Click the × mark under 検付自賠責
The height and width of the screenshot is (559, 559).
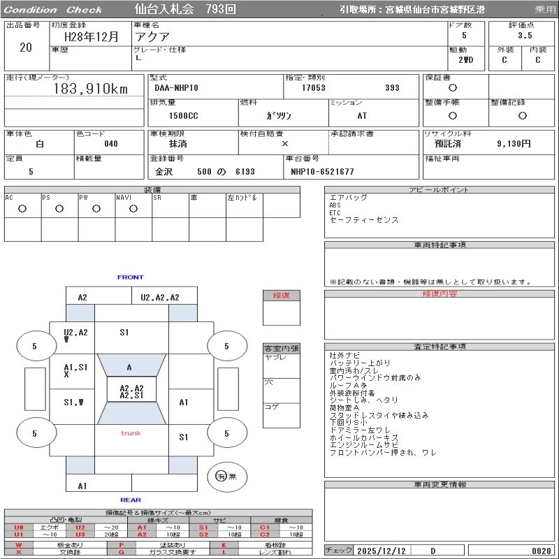[284, 143]
